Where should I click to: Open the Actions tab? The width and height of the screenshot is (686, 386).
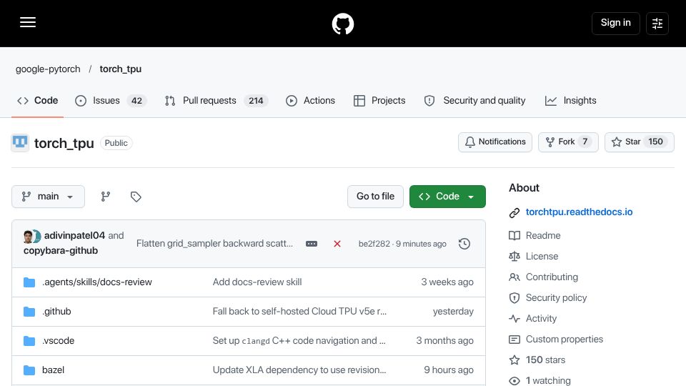click(310, 101)
